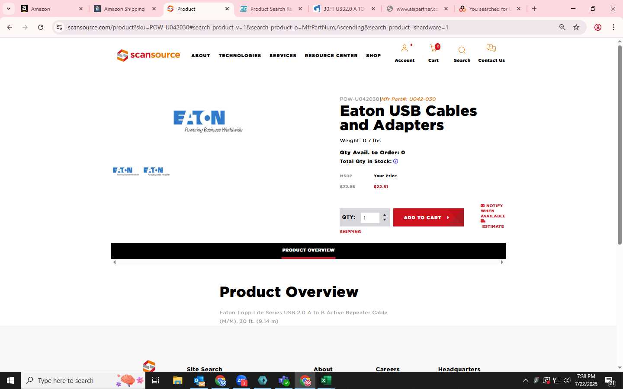Open Outlook from the taskbar
The image size is (623, 389).
[199, 380]
